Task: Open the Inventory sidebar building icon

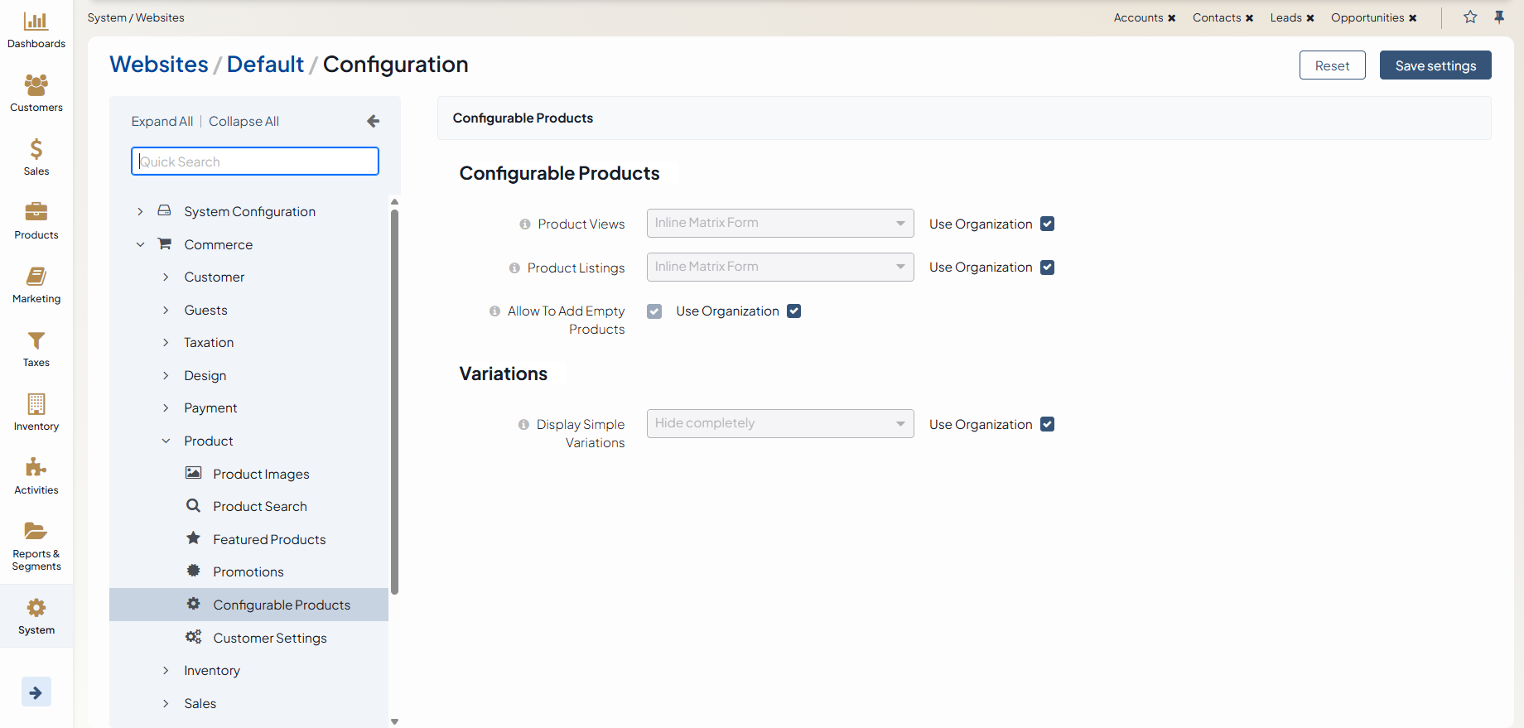Action: tap(36, 404)
